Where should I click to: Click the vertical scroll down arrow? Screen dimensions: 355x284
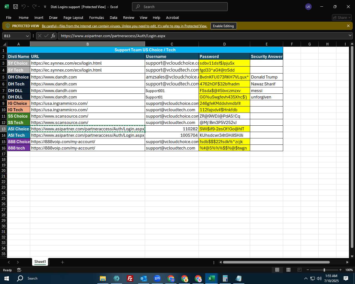coord(352,256)
